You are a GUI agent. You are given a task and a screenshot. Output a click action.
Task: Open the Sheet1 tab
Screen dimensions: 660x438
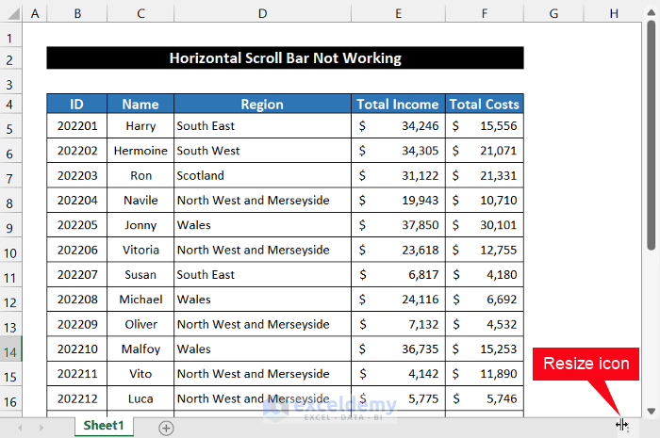click(104, 426)
